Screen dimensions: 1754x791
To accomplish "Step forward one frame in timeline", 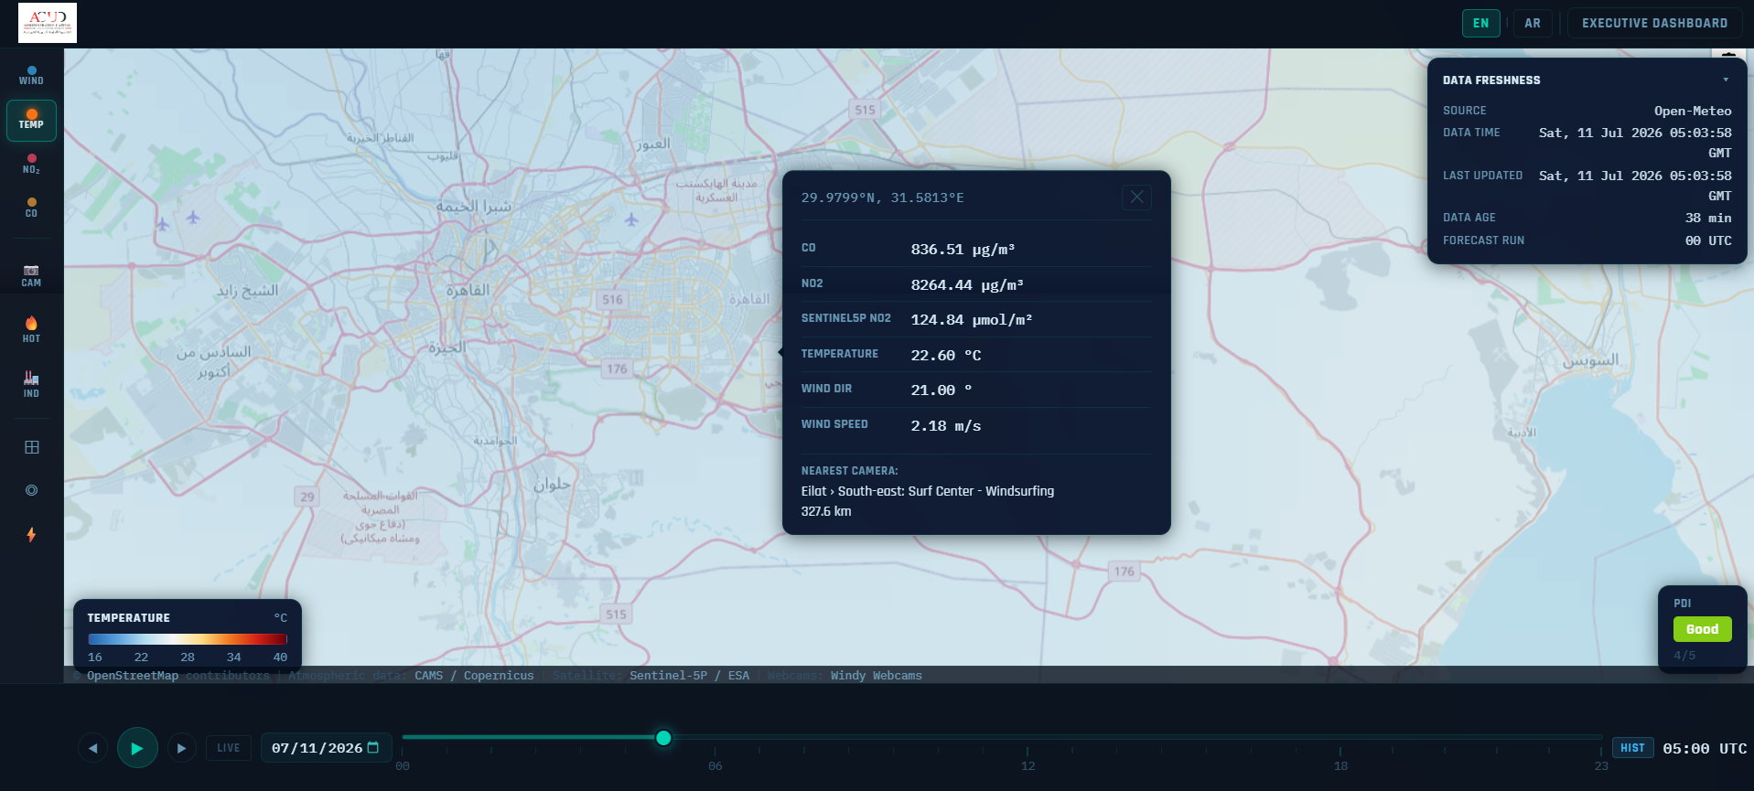I will tap(181, 748).
